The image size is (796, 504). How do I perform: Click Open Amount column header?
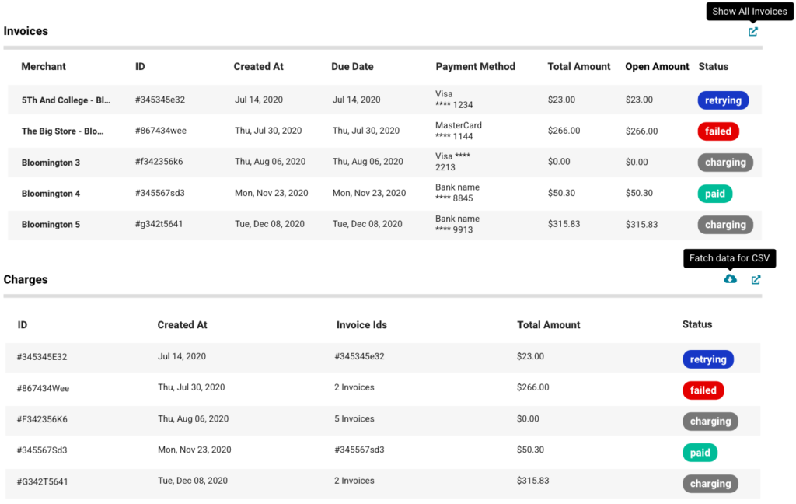(657, 67)
